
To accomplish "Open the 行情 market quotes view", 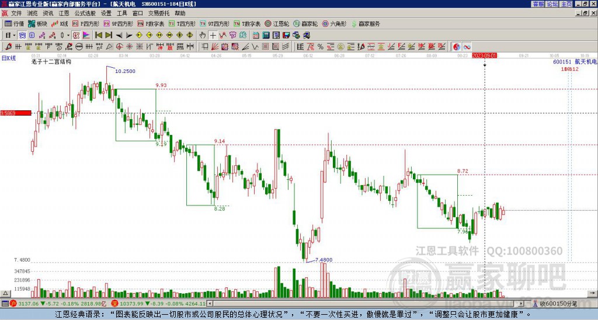I will 14,23.
